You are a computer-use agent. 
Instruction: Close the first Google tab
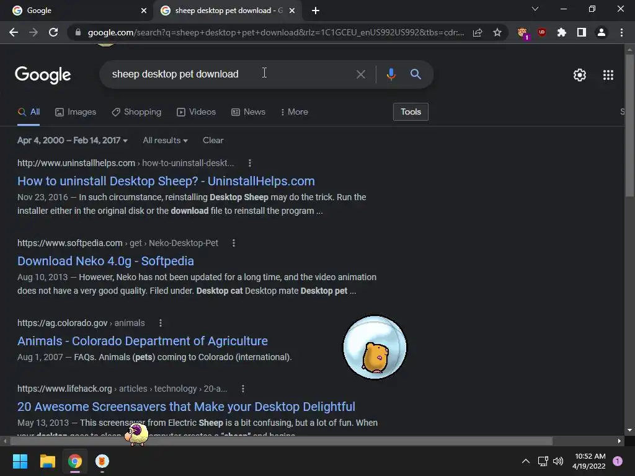144,11
